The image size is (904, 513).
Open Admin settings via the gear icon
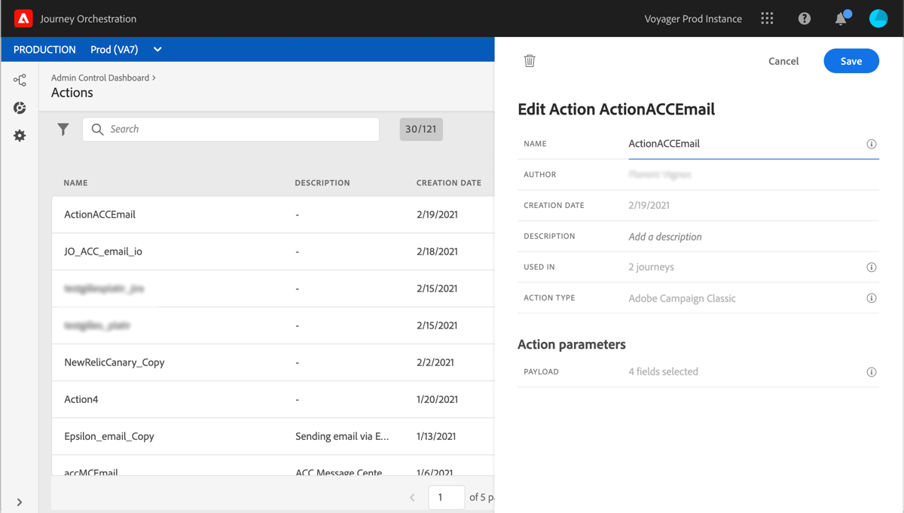point(20,136)
